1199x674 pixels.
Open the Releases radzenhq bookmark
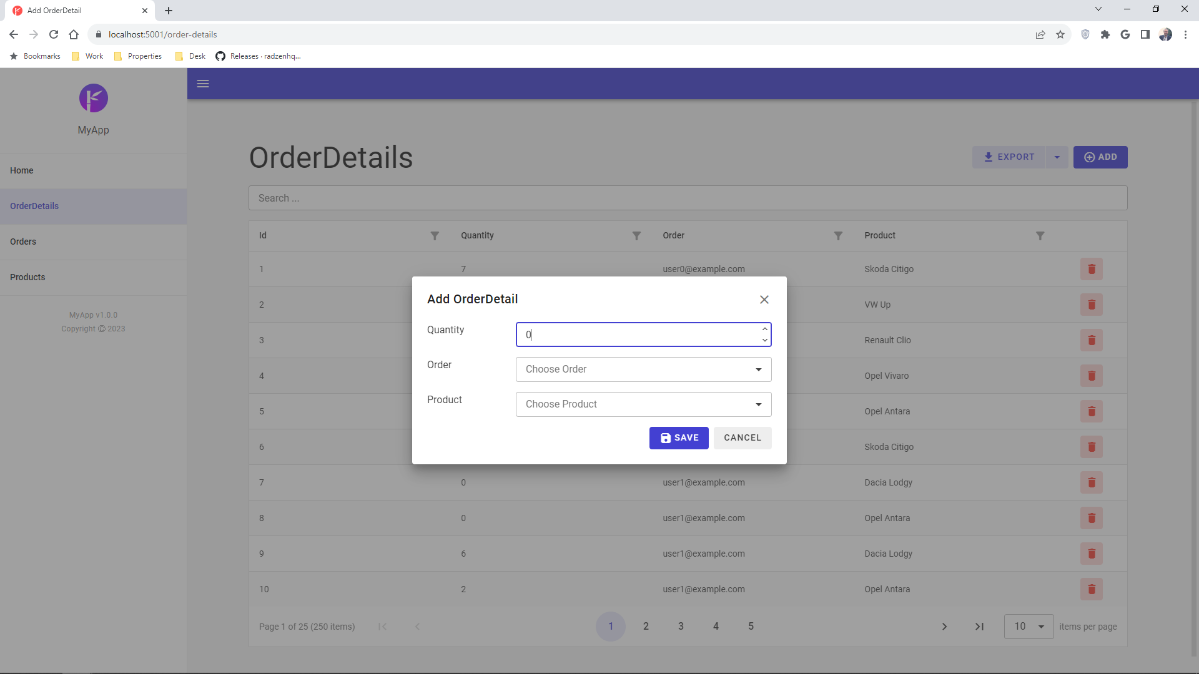click(258, 56)
